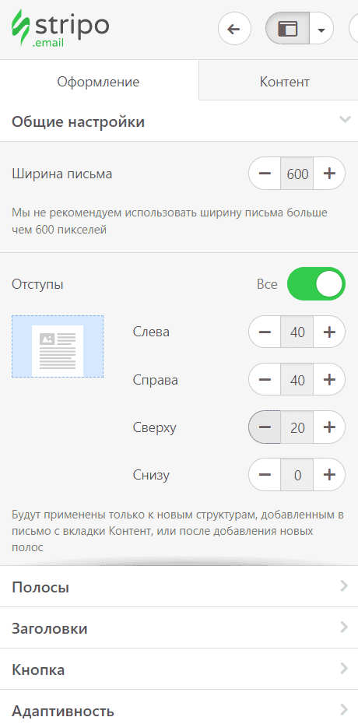
Task: Click the Отступы label
Action: (x=37, y=284)
